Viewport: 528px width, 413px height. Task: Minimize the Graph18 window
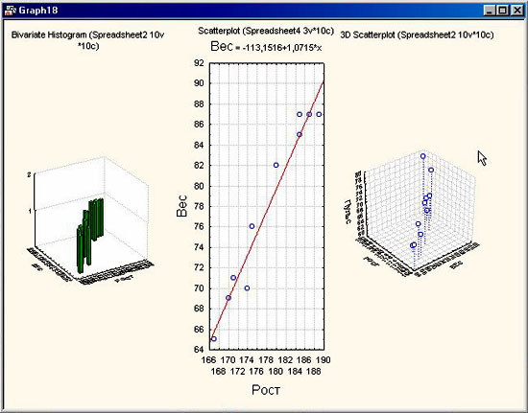490,11
